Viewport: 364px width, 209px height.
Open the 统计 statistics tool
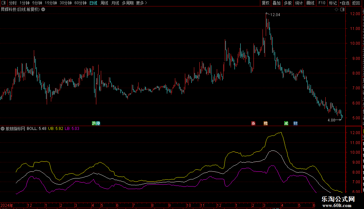299,3
